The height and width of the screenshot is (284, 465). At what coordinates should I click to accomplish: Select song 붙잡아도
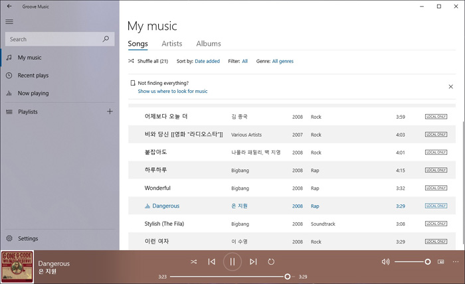(x=292, y=152)
